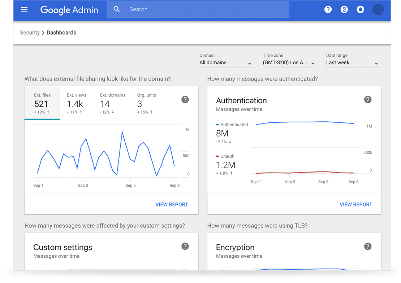Open help on the Encryption card
Screen dimensions: 401x283
(368, 246)
